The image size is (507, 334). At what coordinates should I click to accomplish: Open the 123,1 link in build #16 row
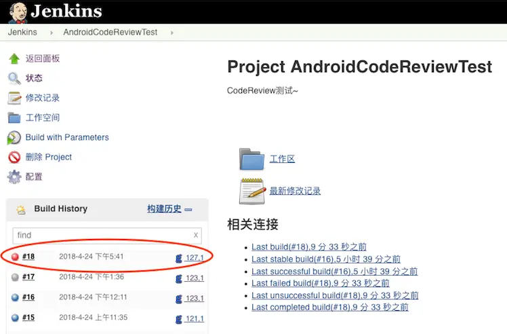click(x=195, y=299)
